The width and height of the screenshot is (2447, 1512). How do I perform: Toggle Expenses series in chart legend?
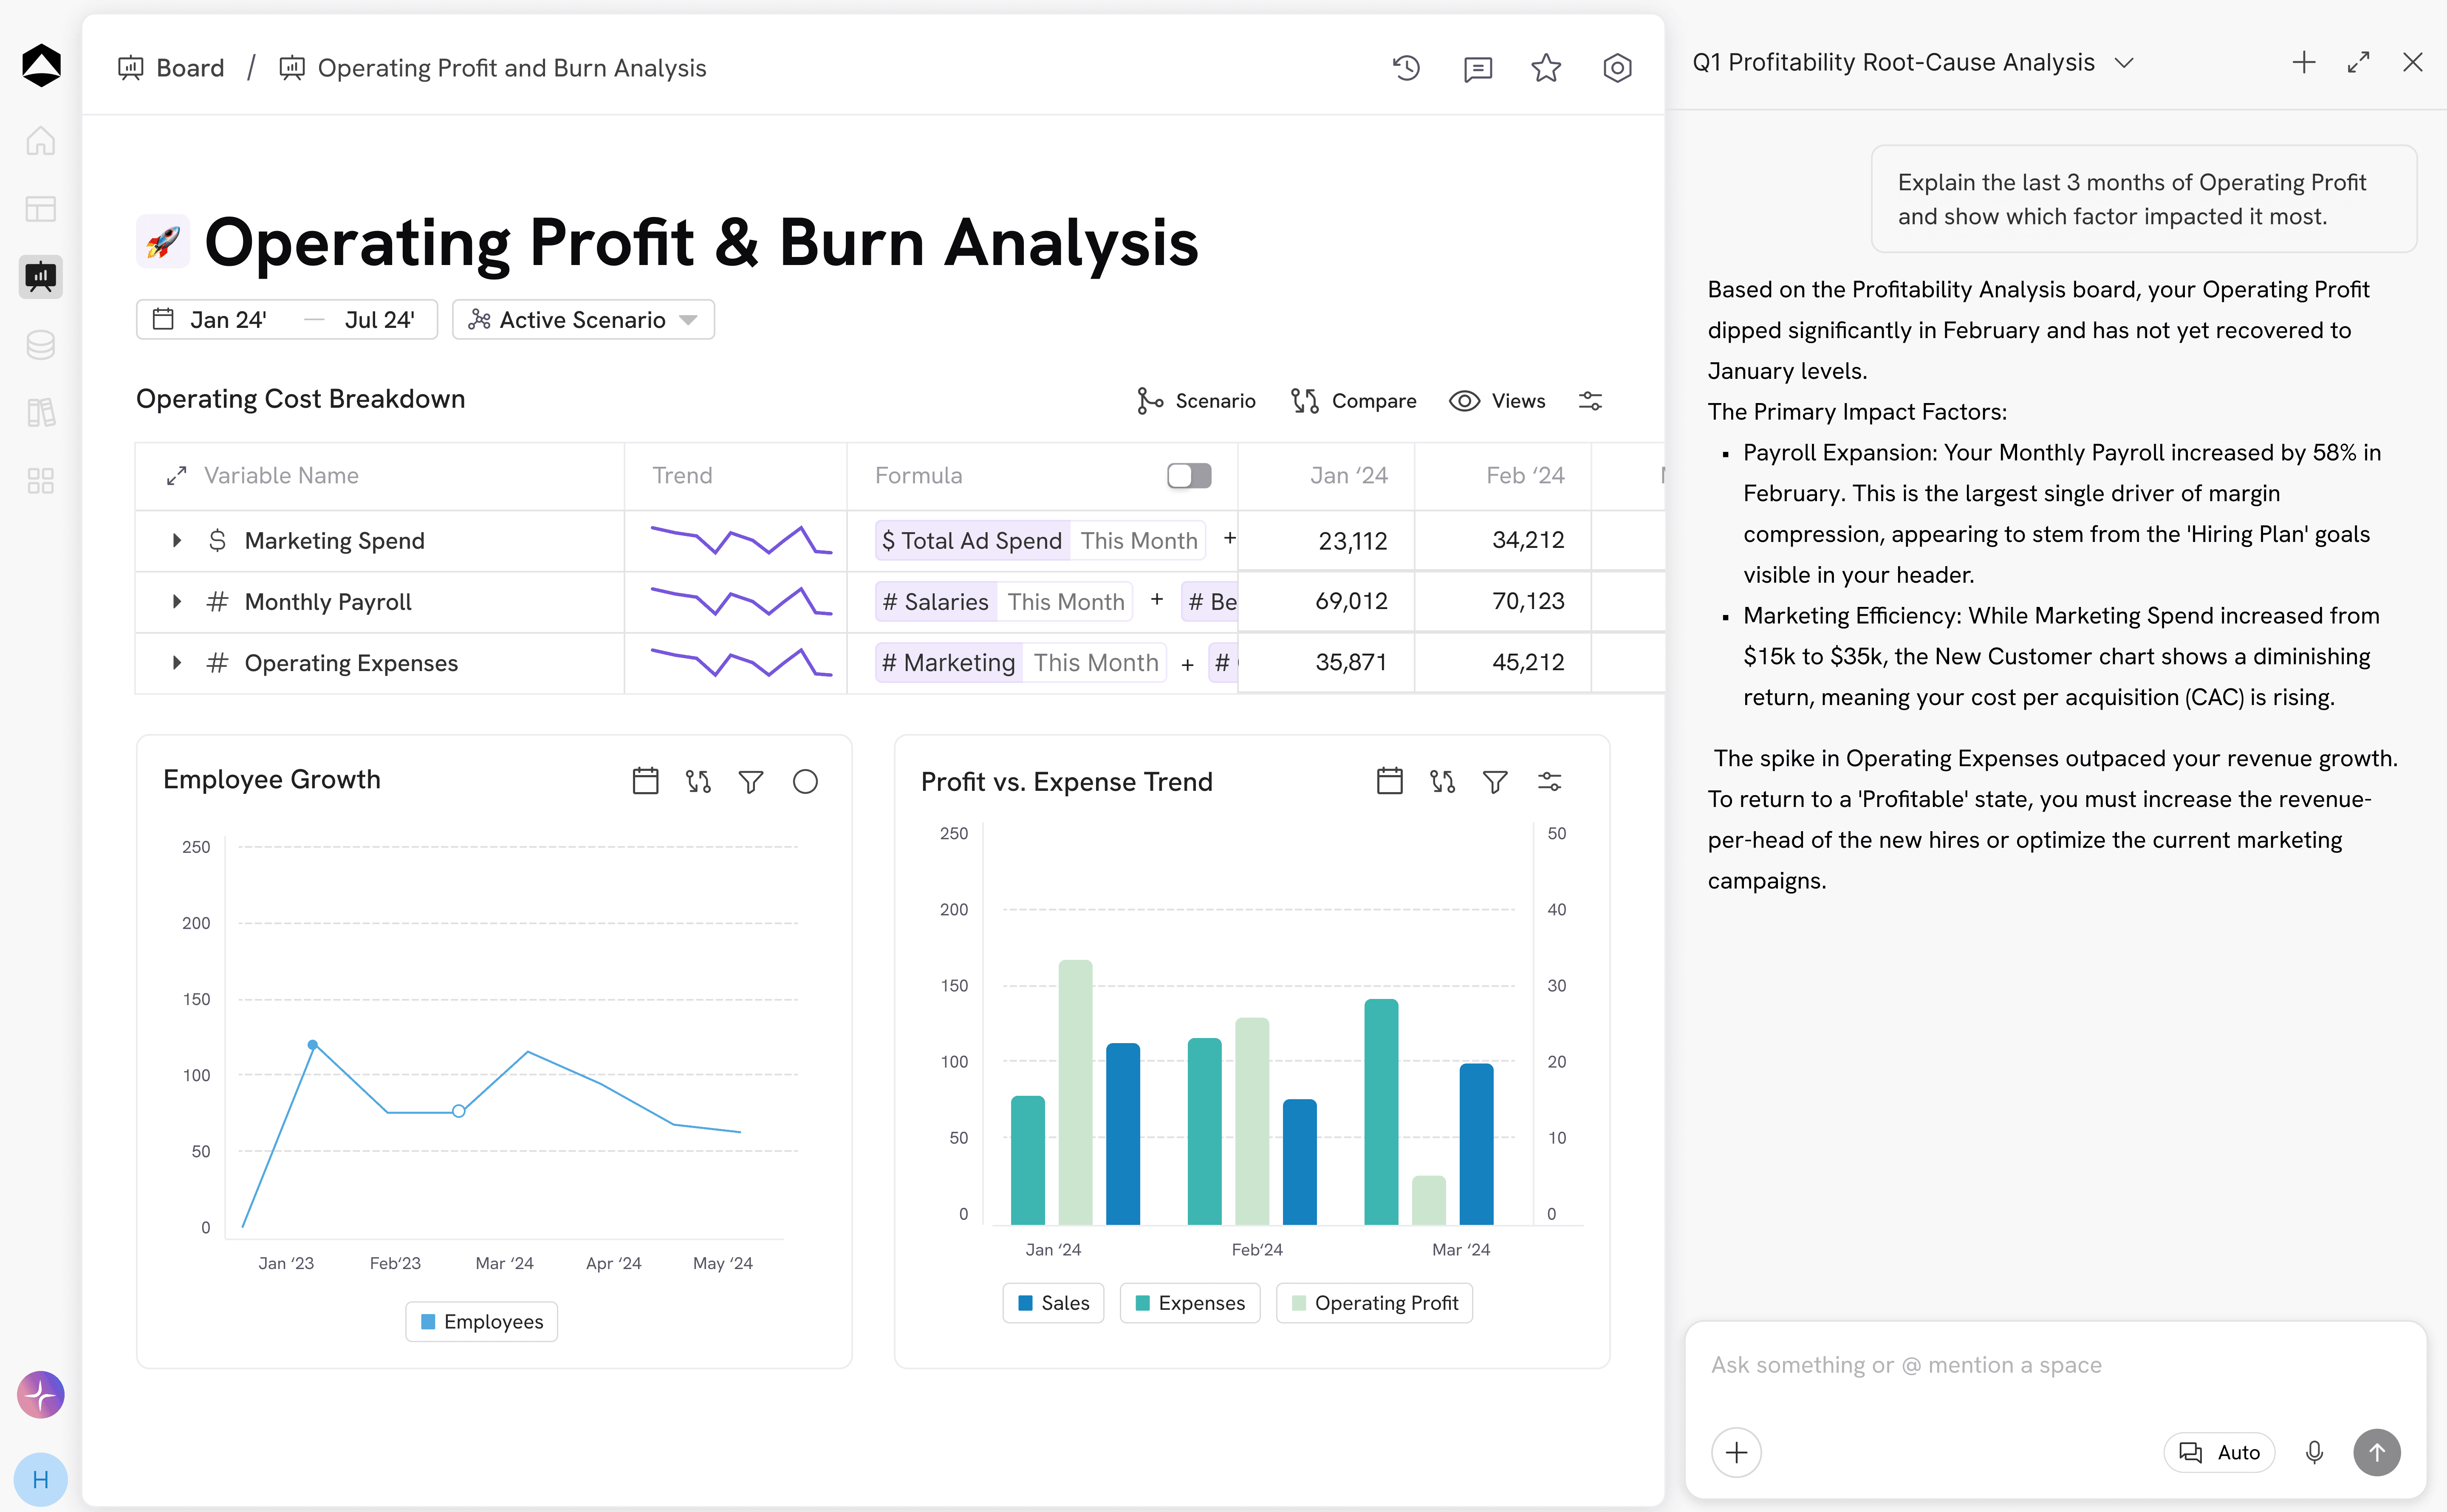1190,1303
